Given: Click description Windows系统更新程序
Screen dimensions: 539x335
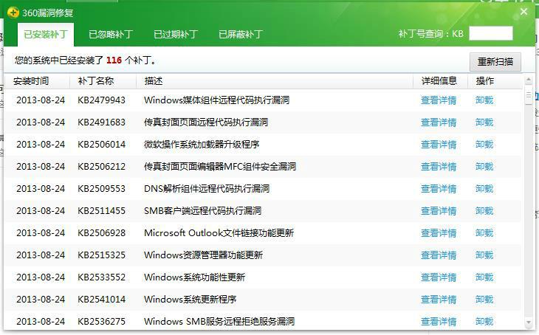Looking at the screenshot, I should [x=190, y=300].
